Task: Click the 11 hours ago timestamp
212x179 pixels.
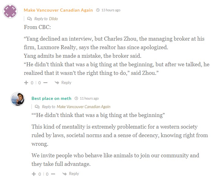Action: point(89,98)
